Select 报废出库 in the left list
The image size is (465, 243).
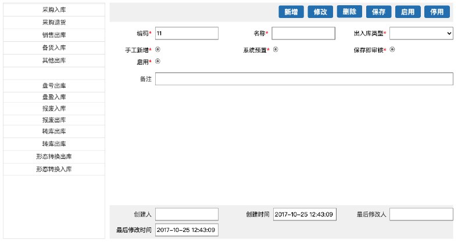(x=54, y=120)
